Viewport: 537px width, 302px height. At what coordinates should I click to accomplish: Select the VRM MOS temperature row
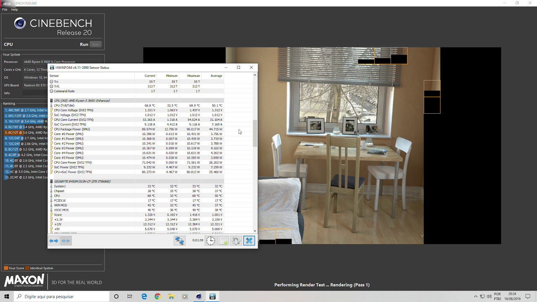(136, 205)
